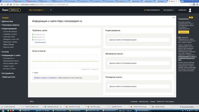Open the language flag Ru switcher
Image resolution: width=199 pixels, height=112 pixels.
pos(32,102)
